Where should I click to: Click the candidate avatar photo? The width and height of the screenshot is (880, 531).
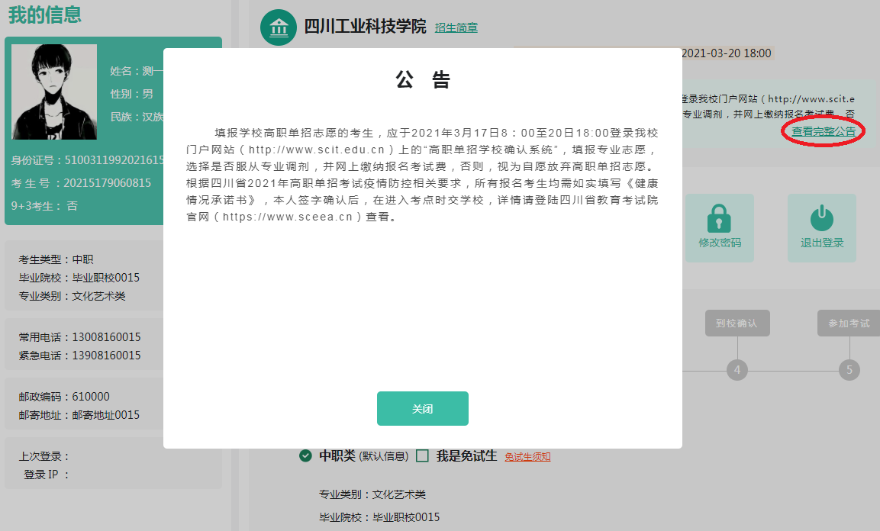54,92
